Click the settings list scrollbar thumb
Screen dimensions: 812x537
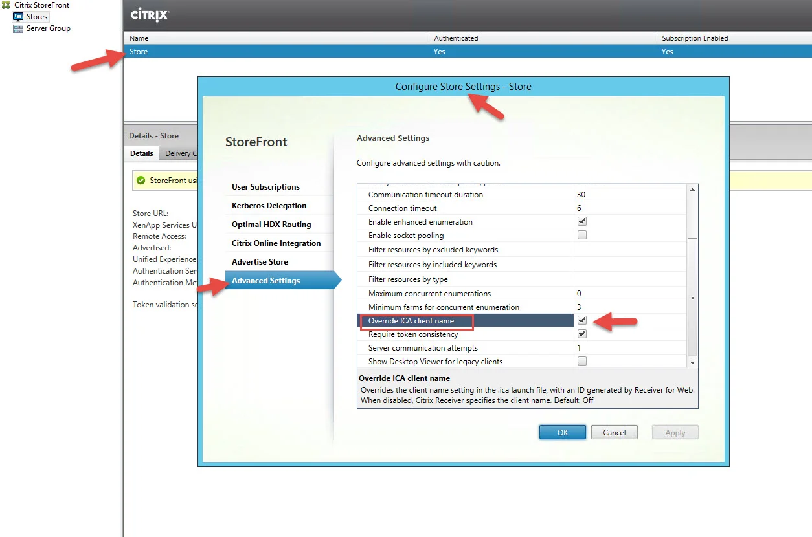[692, 297]
